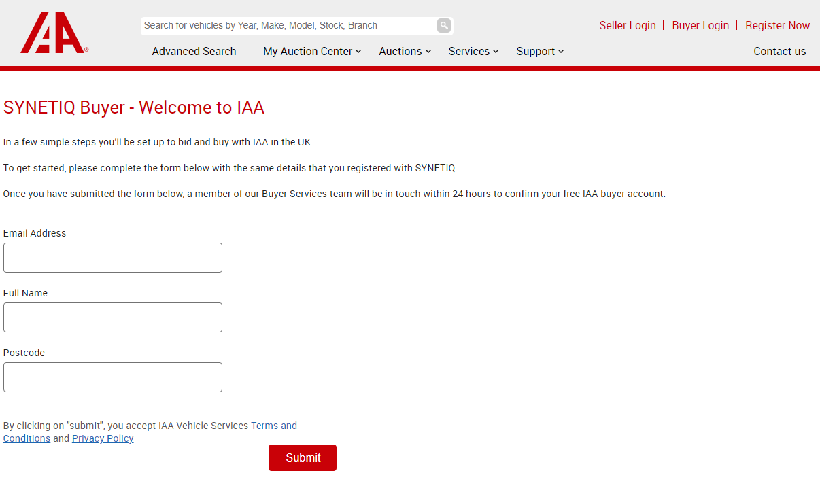
Task: Open the Buyer Login link
Action: 700,25
